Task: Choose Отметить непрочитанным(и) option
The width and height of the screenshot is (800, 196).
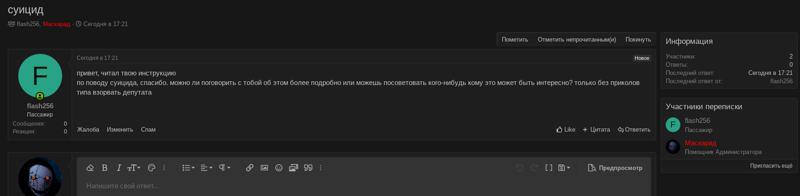Action: click(577, 40)
